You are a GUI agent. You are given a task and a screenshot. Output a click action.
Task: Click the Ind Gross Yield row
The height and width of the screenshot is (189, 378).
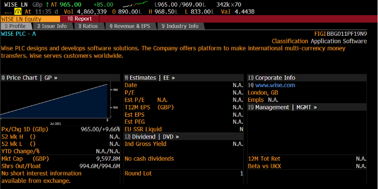183,144
